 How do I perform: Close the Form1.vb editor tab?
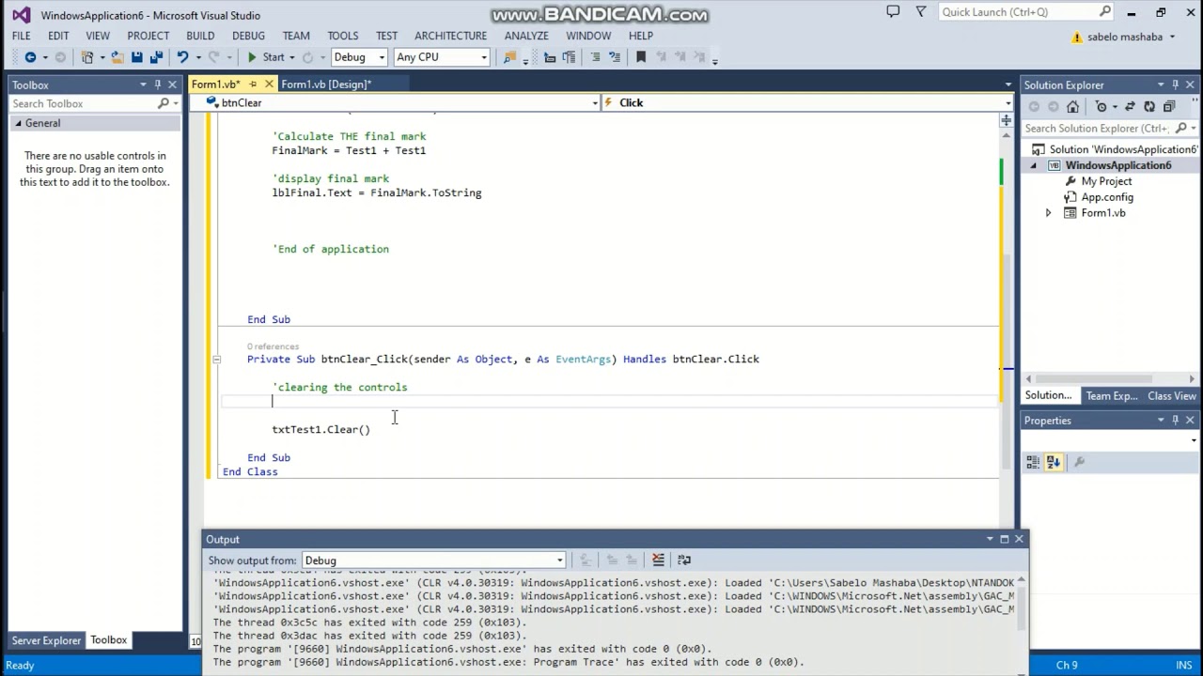(x=269, y=84)
